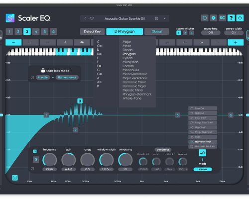Screen dimensions: 249x199
Task: Click the plus octave button
Action: (x=236, y=42)
